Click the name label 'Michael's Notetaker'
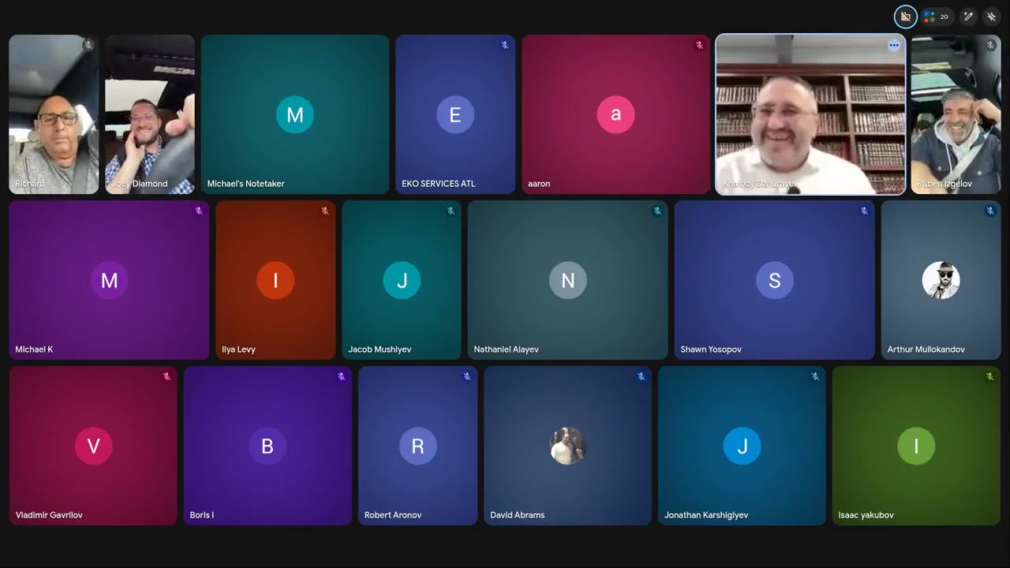The width and height of the screenshot is (1010, 568). pyautogui.click(x=245, y=184)
